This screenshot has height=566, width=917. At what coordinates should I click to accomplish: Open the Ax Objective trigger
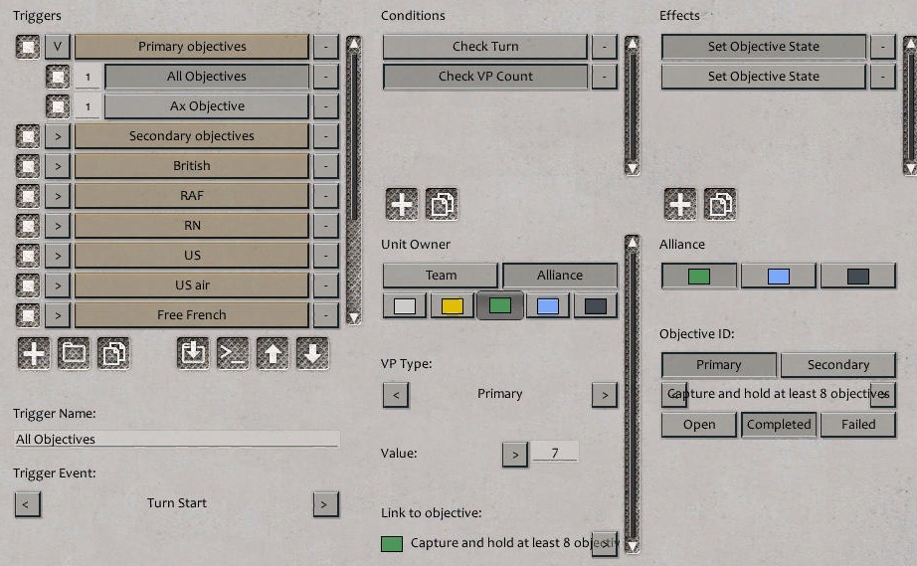207,106
